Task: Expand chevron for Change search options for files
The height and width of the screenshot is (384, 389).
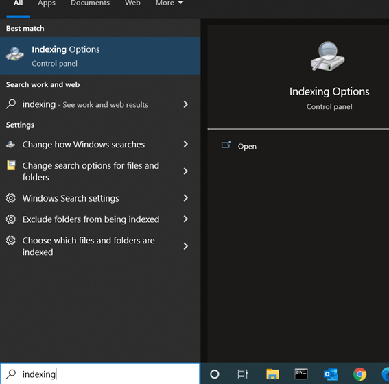Action: coord(185,171)
